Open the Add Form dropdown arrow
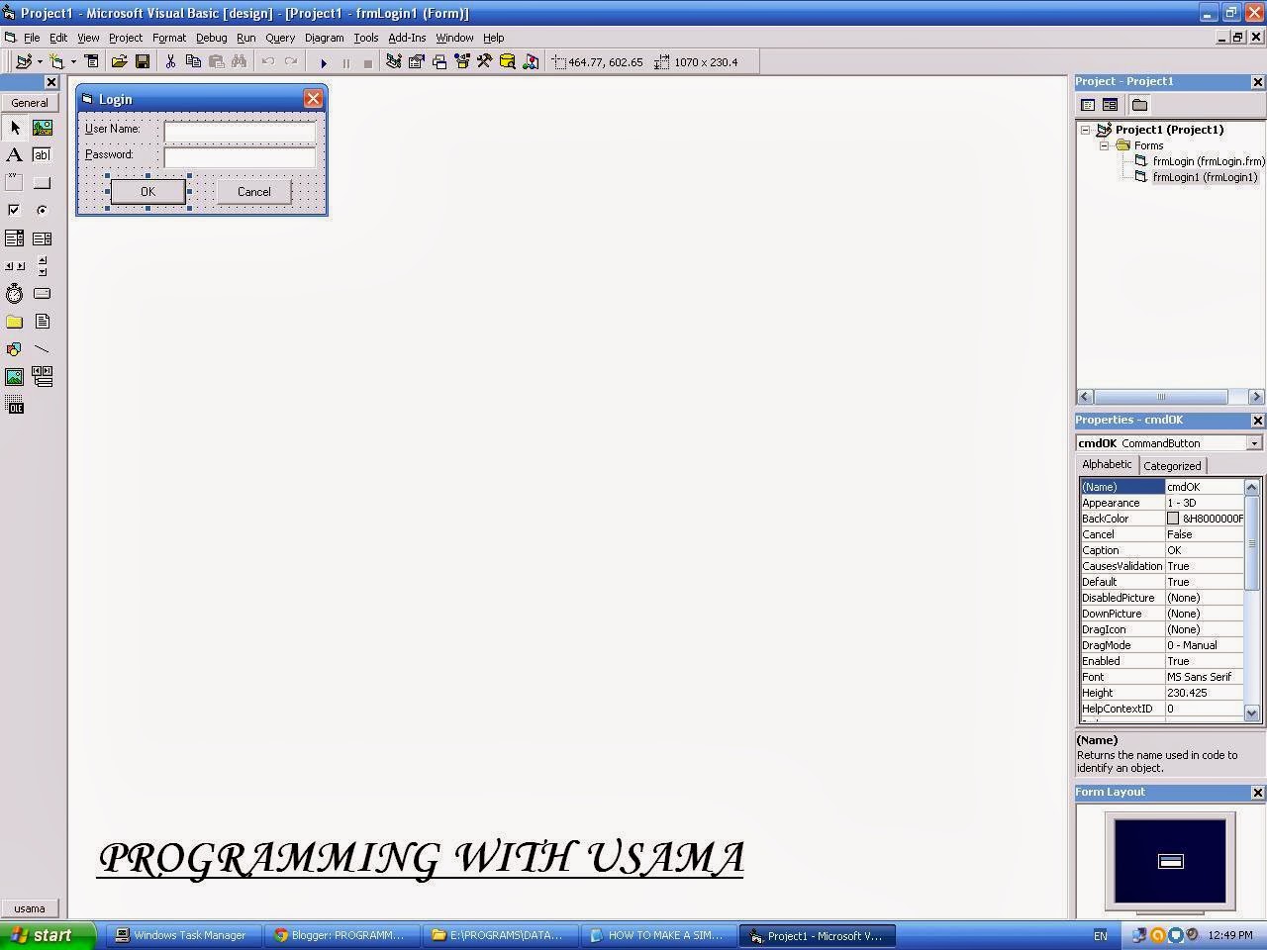The width and height of the screenshot is (1267, 950). (73, 61)
